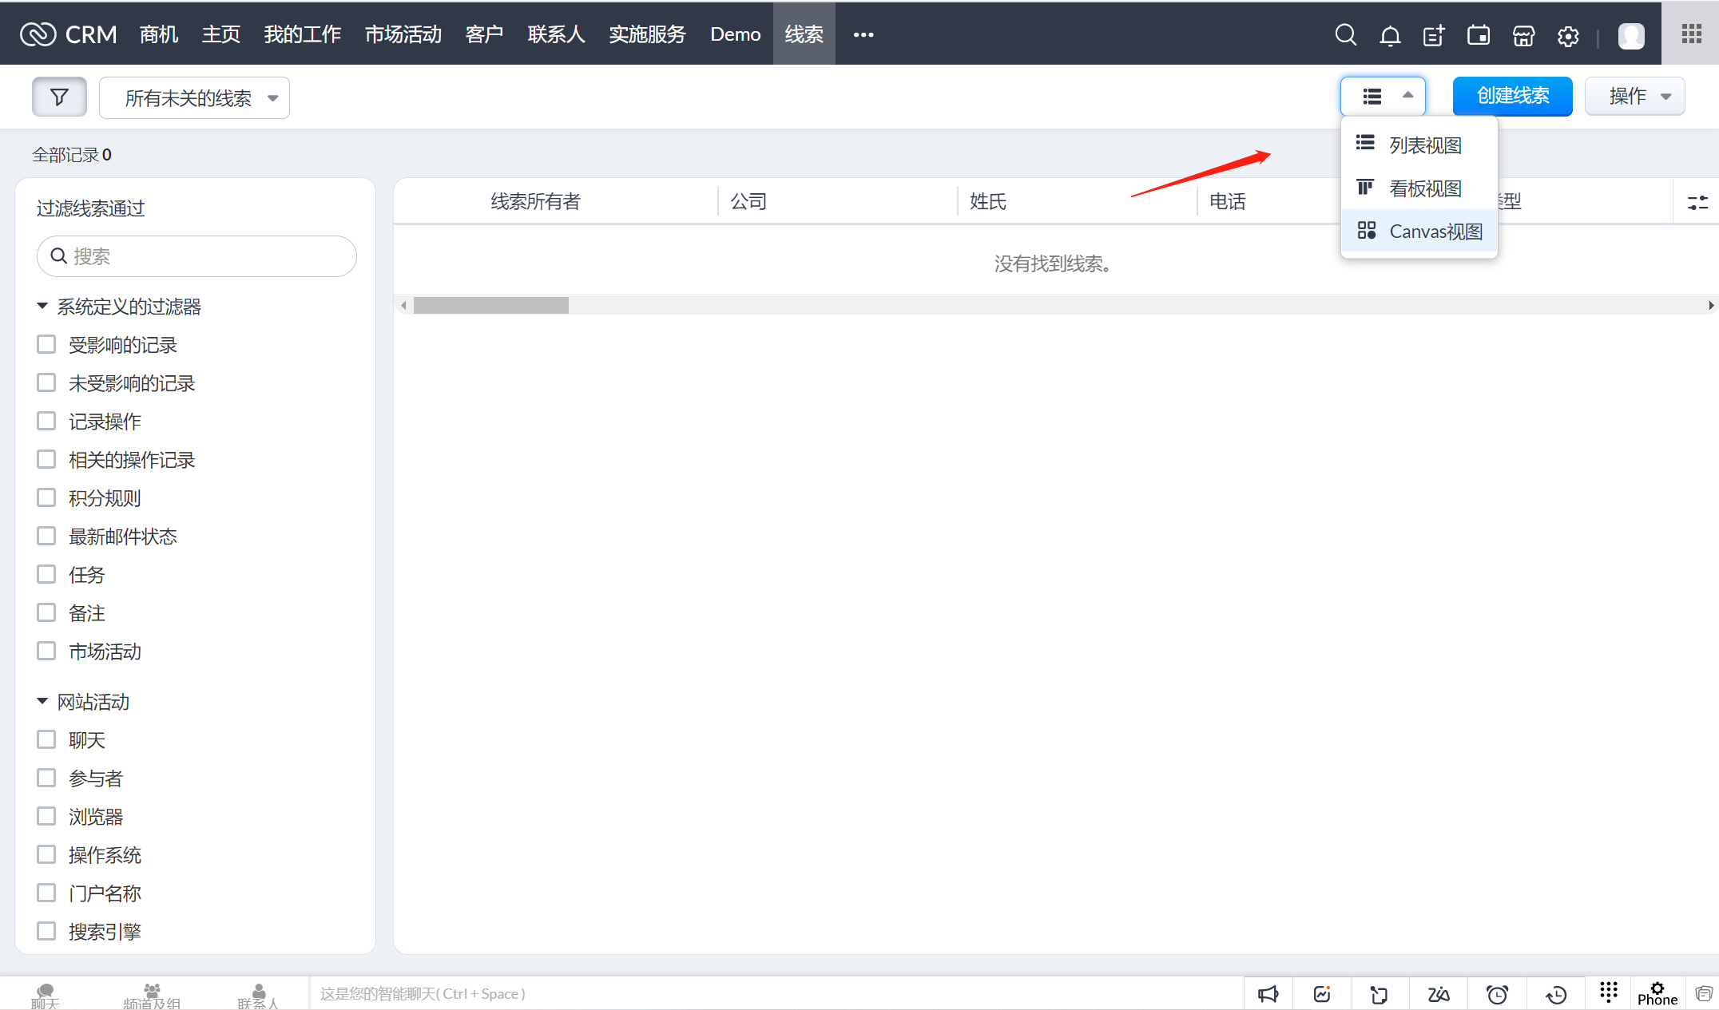
Task: Click the filter funnel icon button
Action: (x=59, y=97)
